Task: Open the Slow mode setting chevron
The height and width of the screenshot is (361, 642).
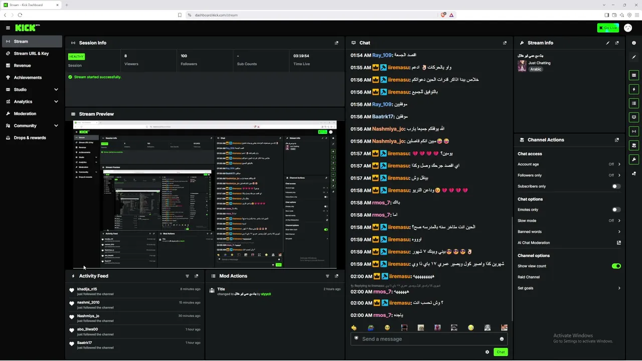Action: (x=619, y=221)
